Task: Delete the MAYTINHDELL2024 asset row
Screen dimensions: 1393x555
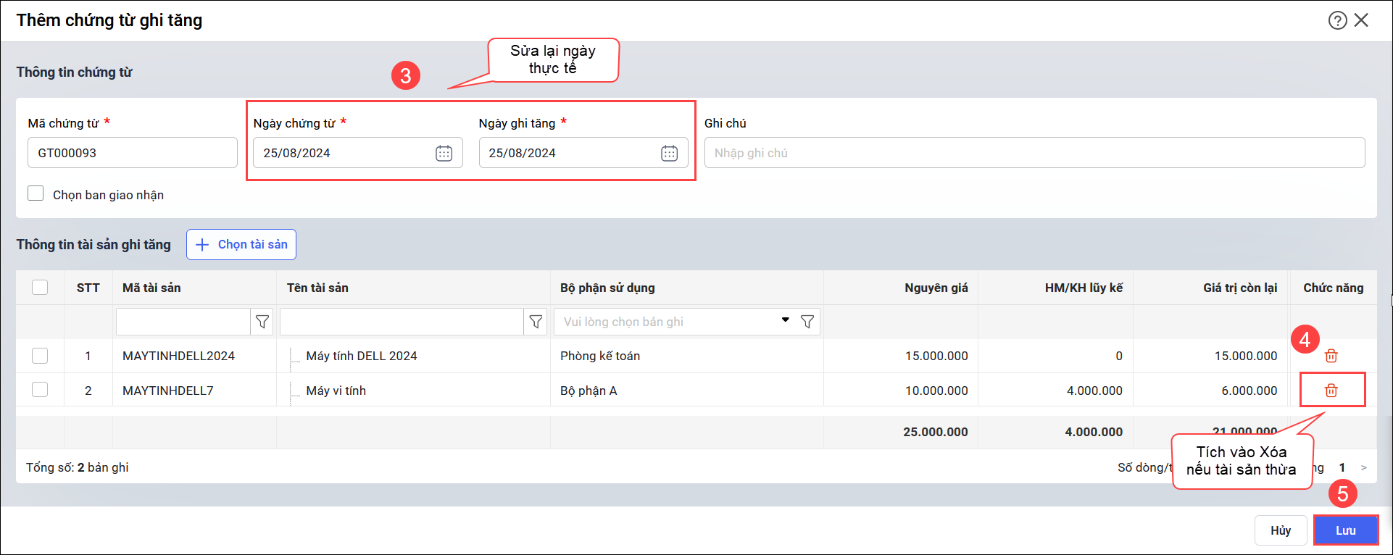Action: click(1331, 356)
